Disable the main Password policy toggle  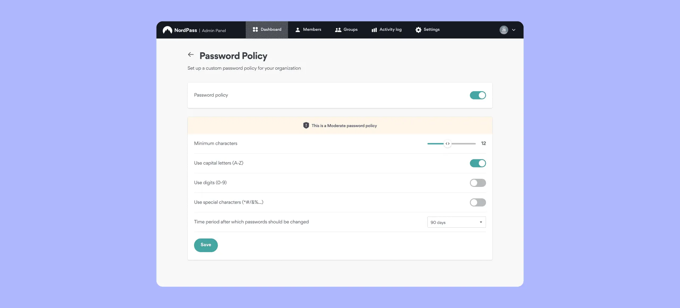click(478, 95)
